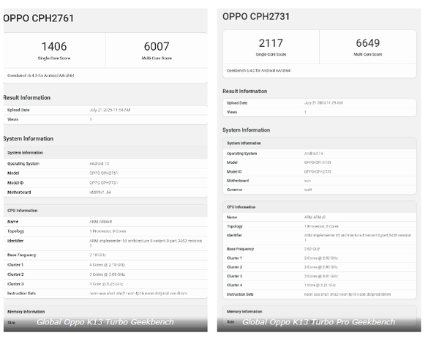Select Operating System value in CPH2731 panel
This screenshot has height=339, width=439.
pos(314,153)
